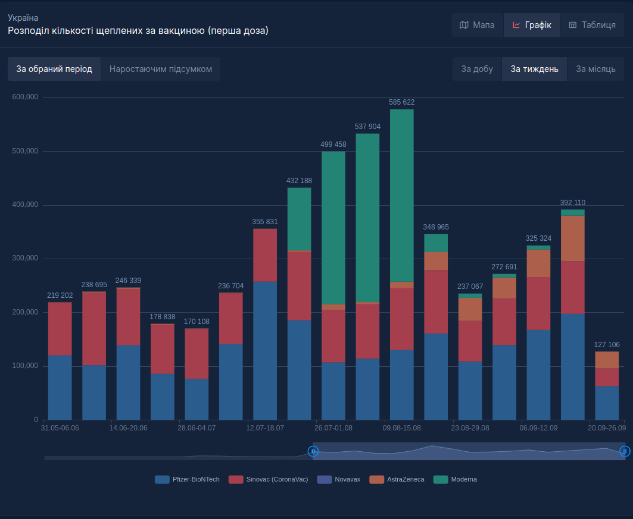Click the right range slider handle

625,451
